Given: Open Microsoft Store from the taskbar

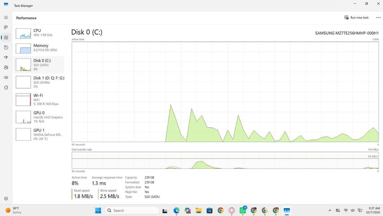Looking at the screenshot, I should [x=209, y=210].
